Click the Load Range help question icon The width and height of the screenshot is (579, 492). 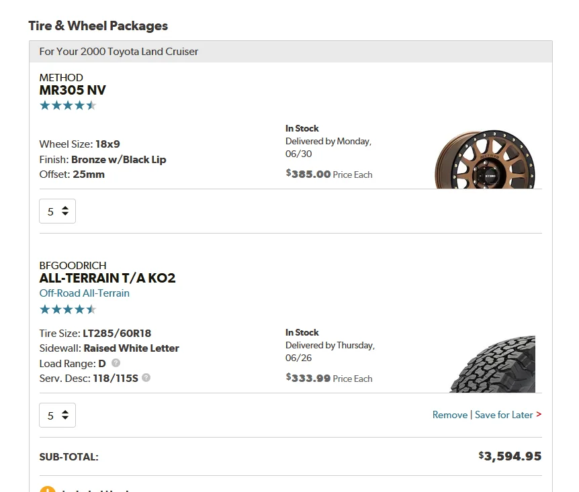[x=116, y=363]
